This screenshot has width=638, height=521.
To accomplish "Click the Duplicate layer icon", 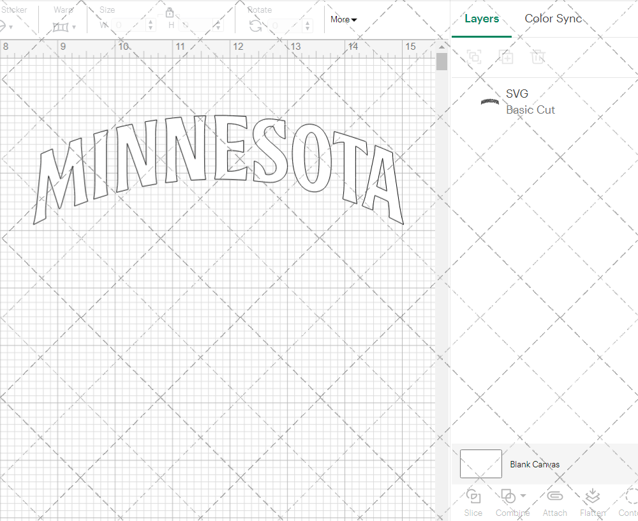I will point(506,57).
